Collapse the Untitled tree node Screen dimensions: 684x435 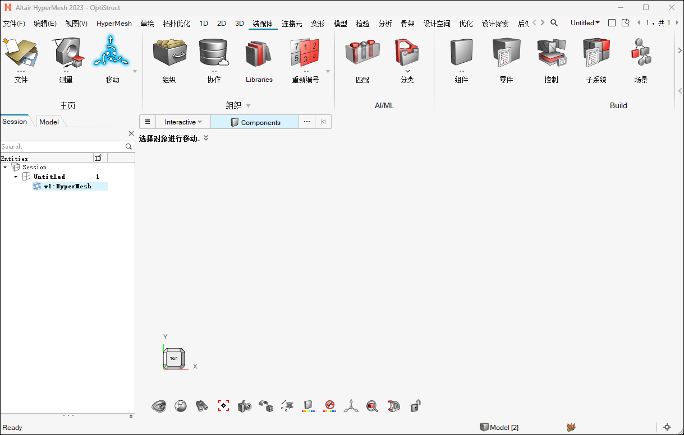tap(16, 177)
